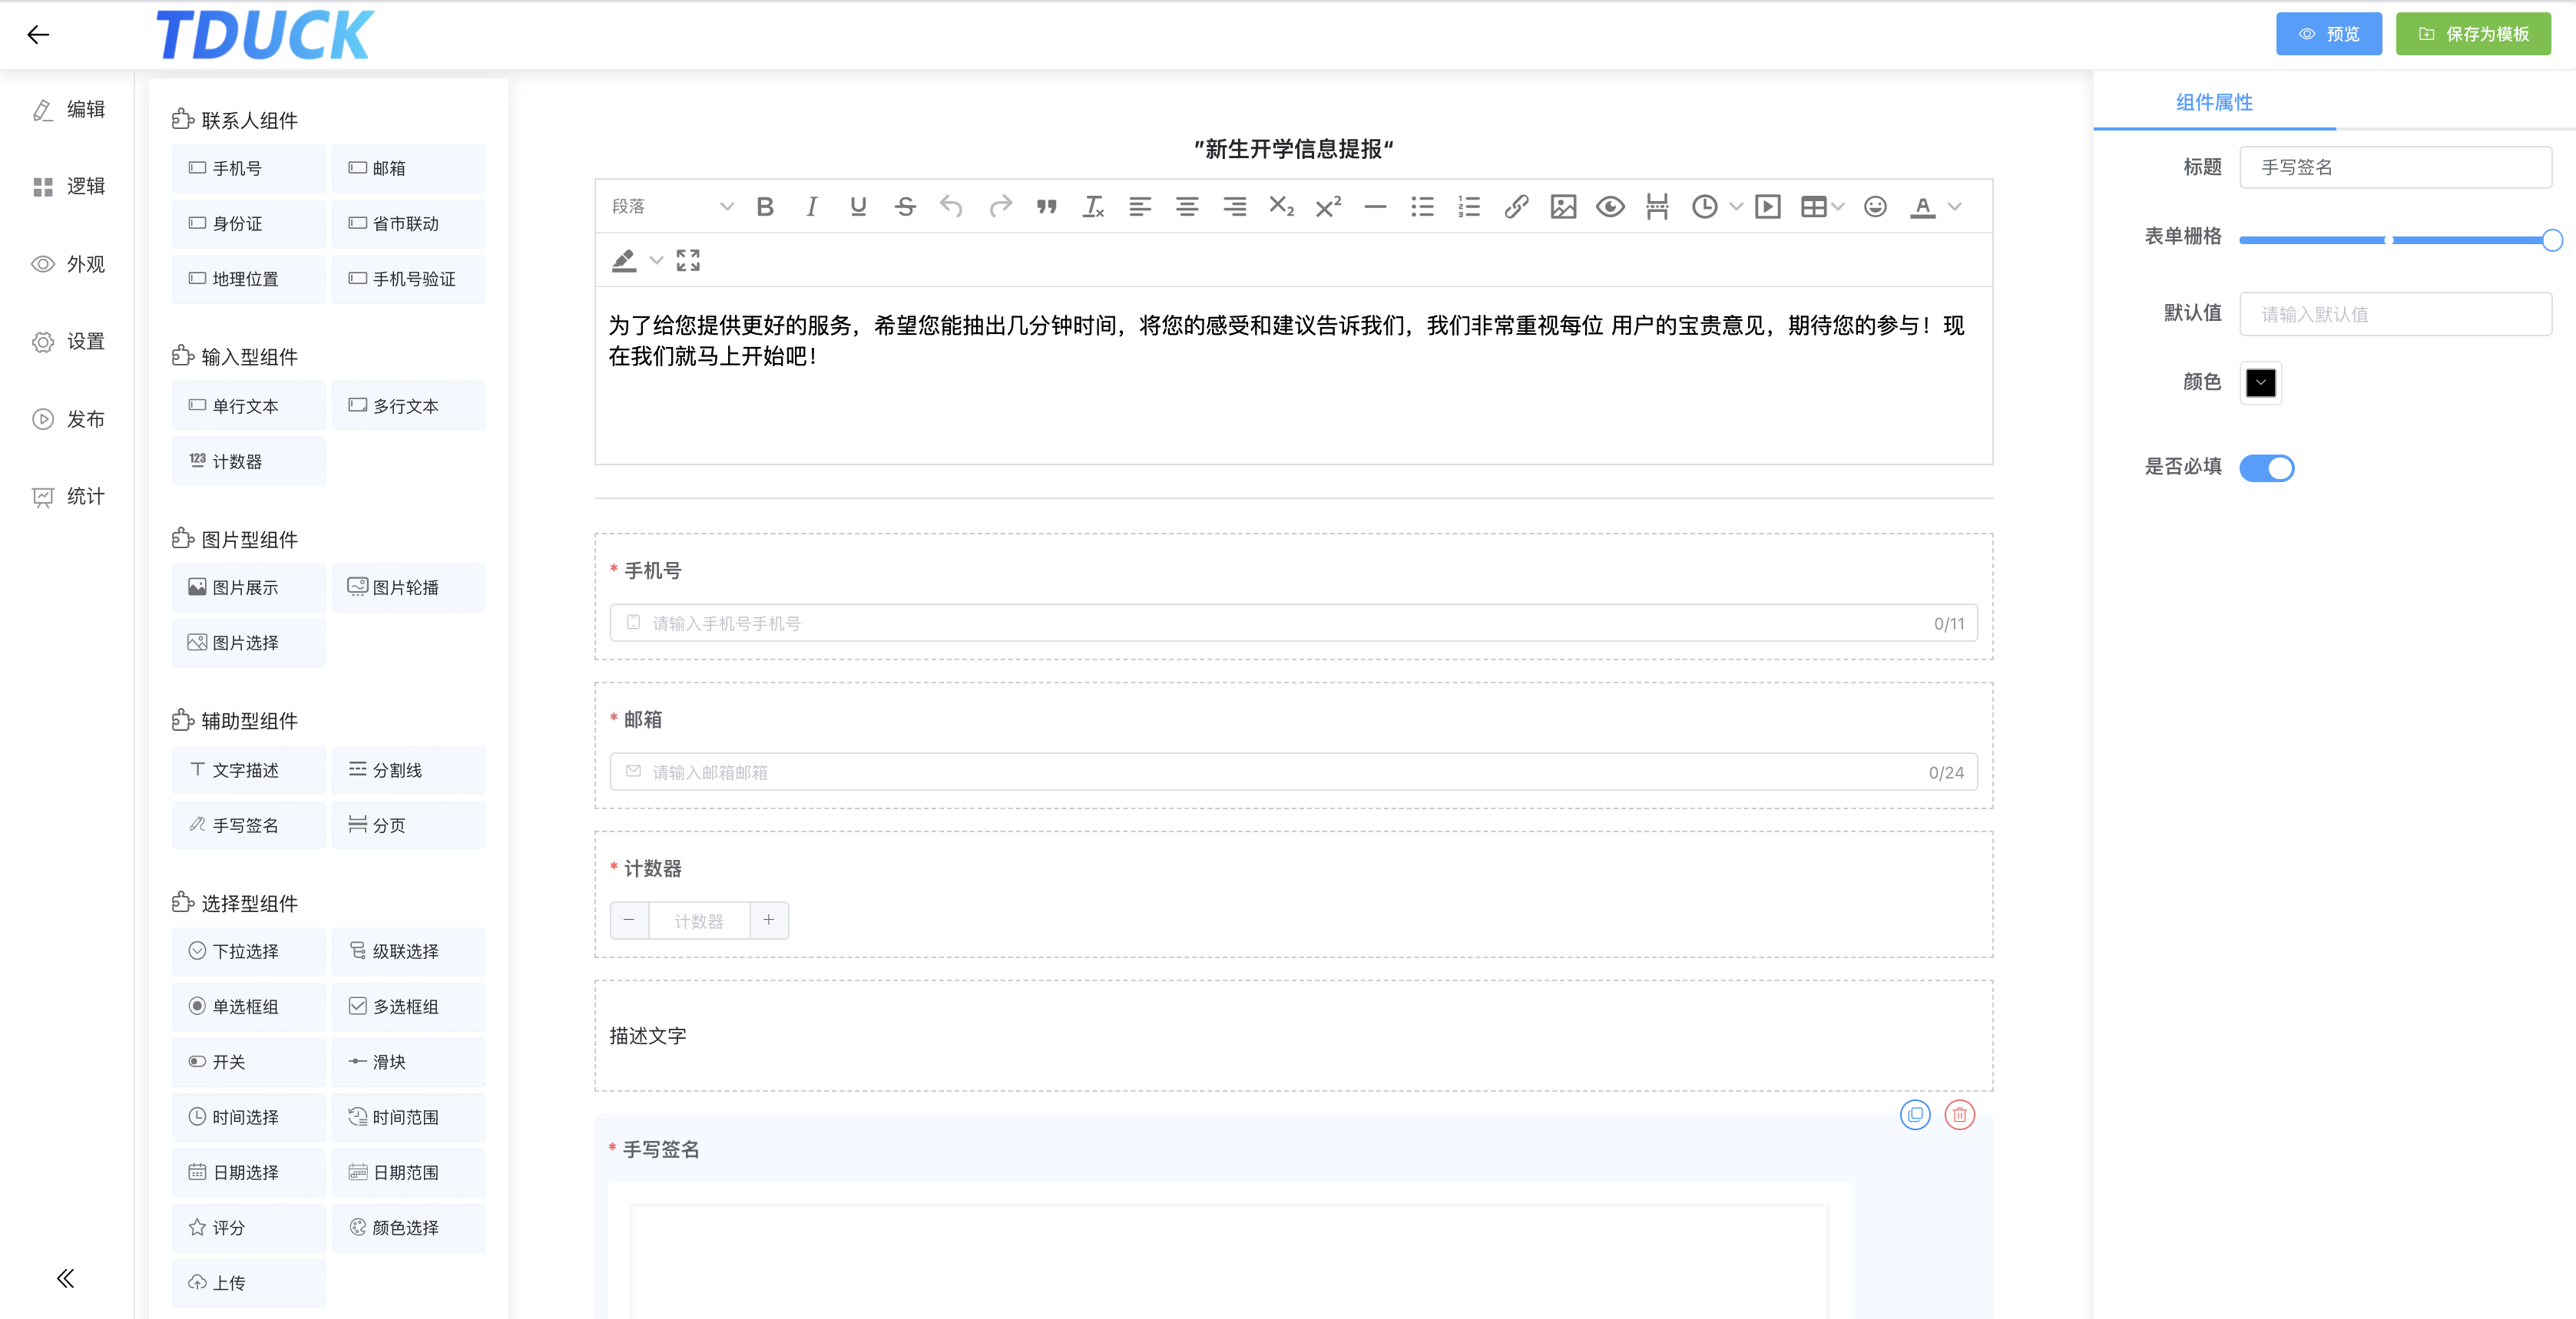
Task: Click the 预览 button
Action: click(x=2328, y=34)
